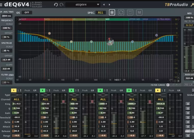Select band 4 bell filter type icon
Viewport: 194px width, 139px height.
(103, 95)
